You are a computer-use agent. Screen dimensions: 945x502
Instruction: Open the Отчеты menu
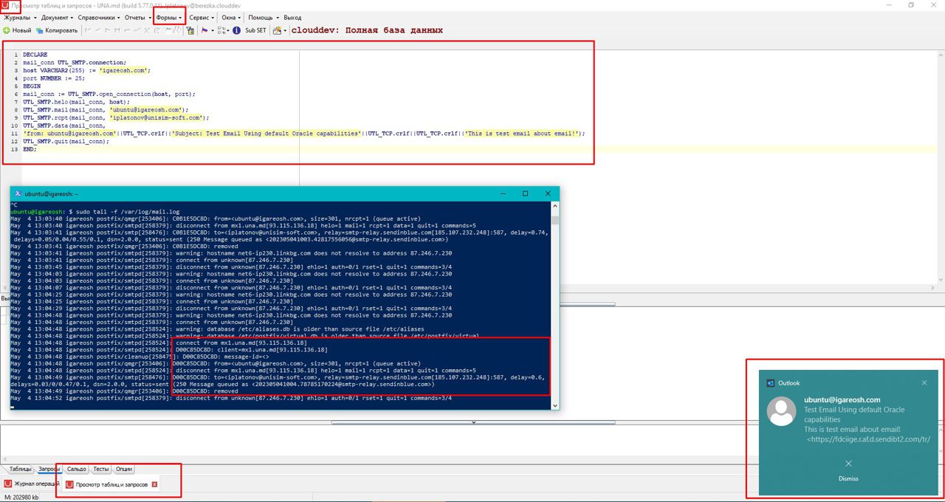(137, 17)
